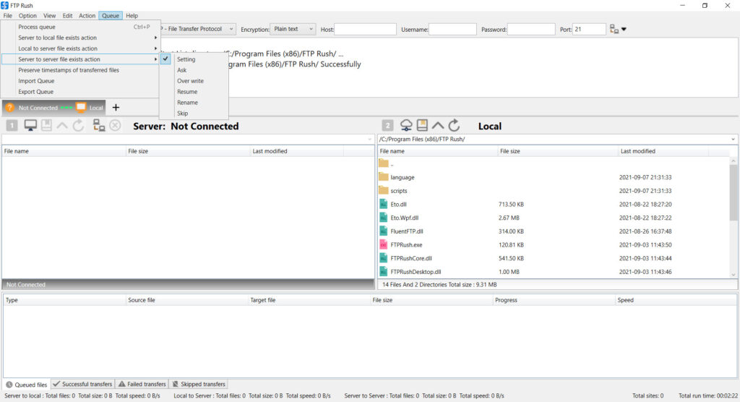Toggle Preserve timestamps of transferred files
The image size is (740, 402).
tap(80, 70)
